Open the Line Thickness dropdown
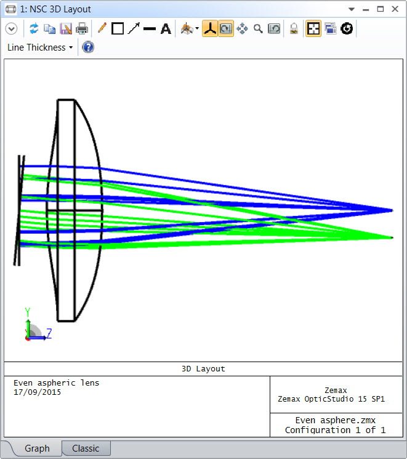This screenshot has width=407, height=459. click(40, 48)
